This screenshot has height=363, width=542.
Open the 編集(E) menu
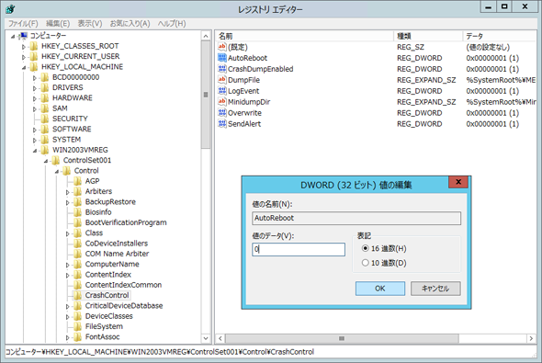[58, 23]
